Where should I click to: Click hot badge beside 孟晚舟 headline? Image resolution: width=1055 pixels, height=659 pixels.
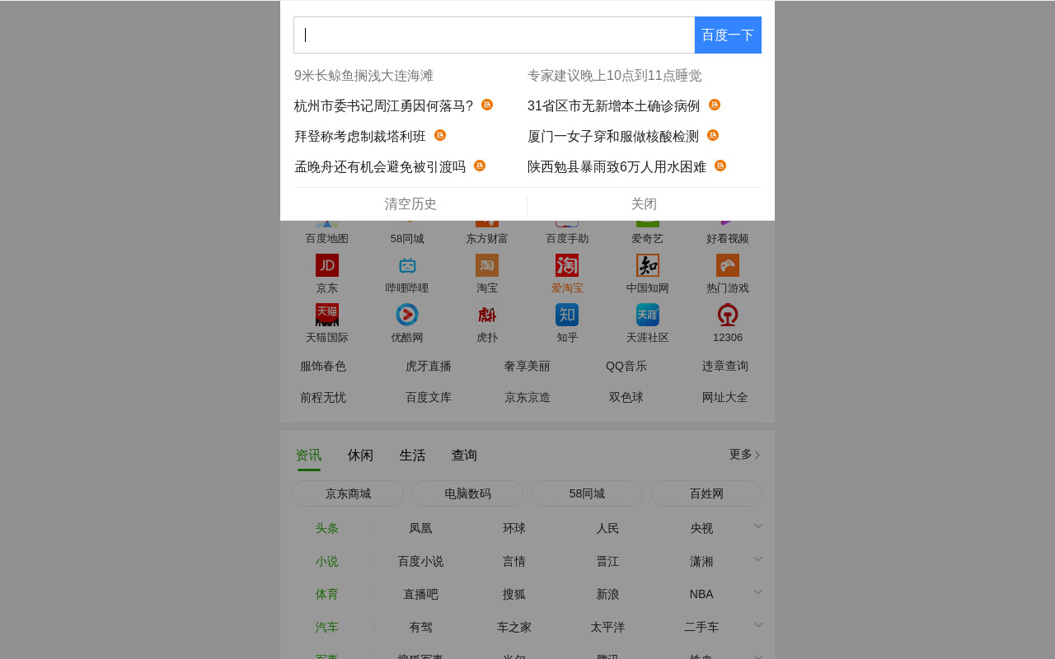pyautogui.click(x=480, y=166)
